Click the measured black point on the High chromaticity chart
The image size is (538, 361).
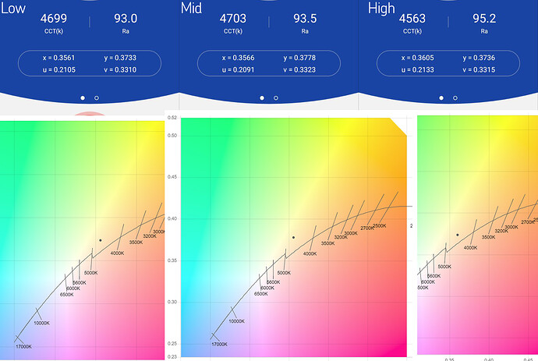(x=458, y=235)
